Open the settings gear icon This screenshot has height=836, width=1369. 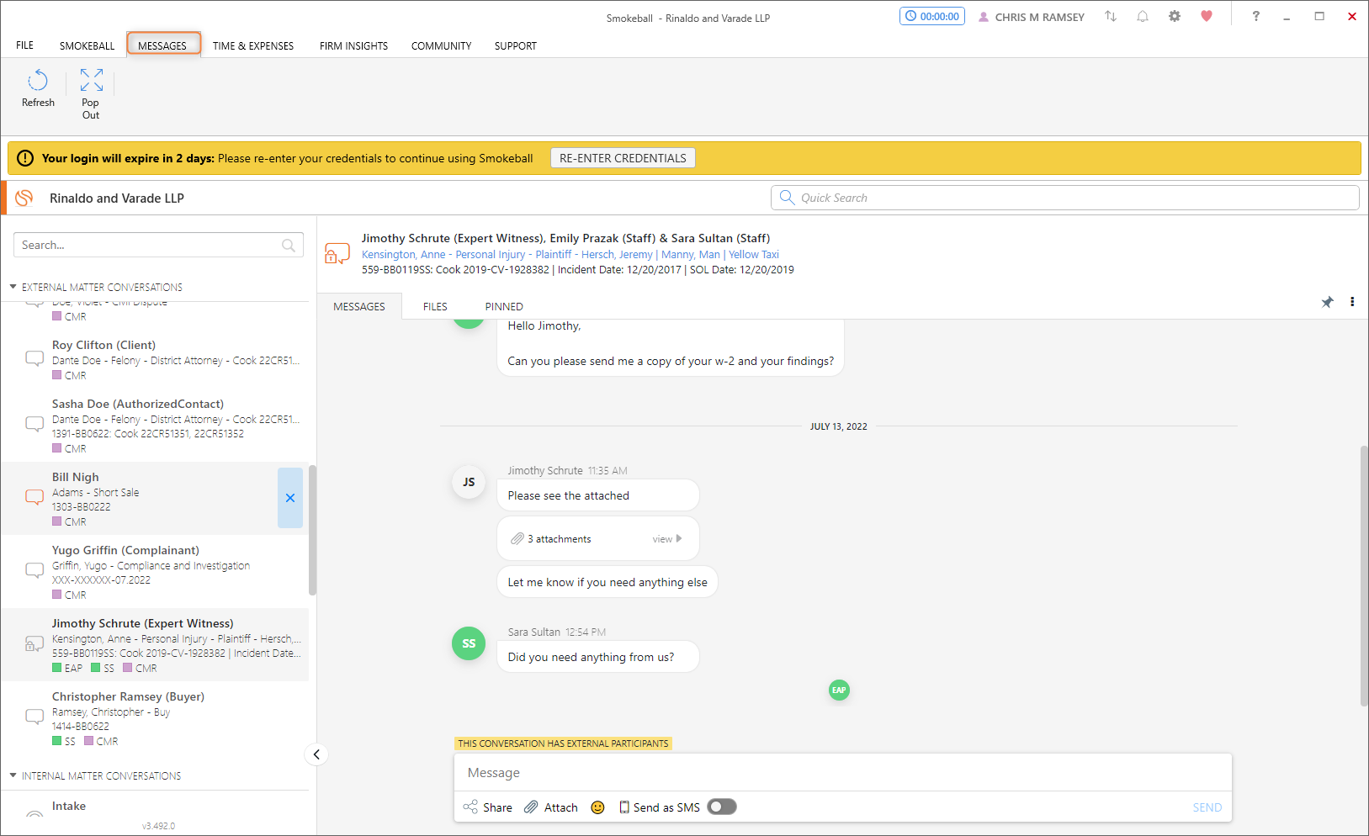(x=1175, y=17)
